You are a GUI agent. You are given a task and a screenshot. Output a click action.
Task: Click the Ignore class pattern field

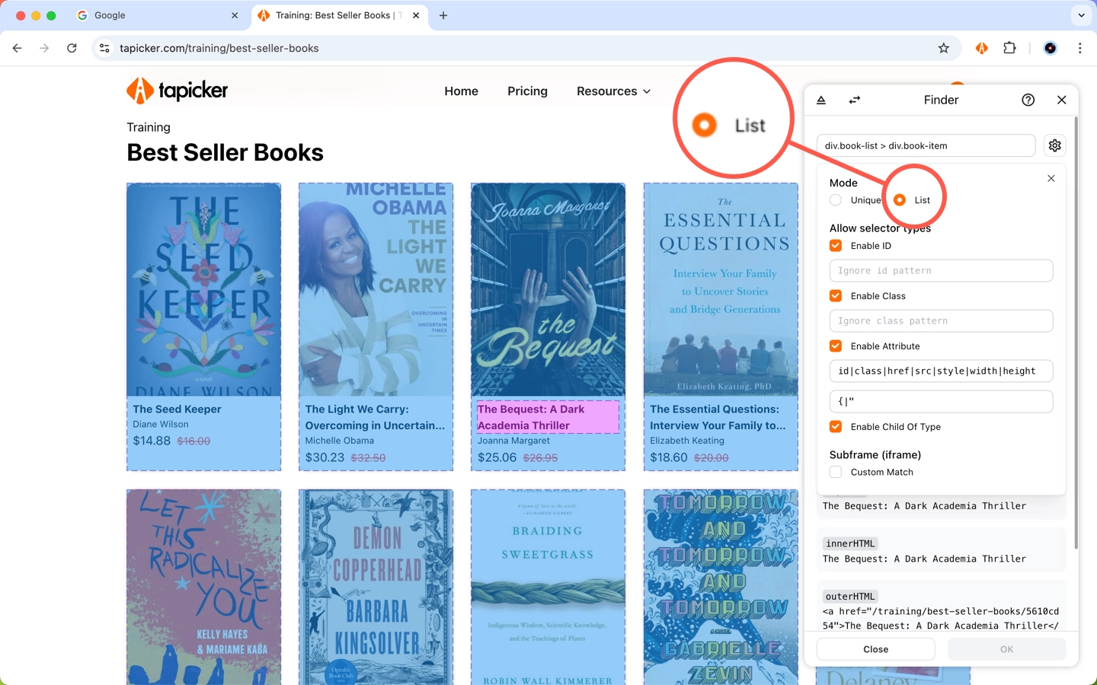941,320
